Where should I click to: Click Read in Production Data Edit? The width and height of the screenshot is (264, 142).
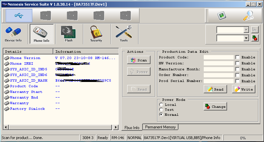(x=215, y=89)
